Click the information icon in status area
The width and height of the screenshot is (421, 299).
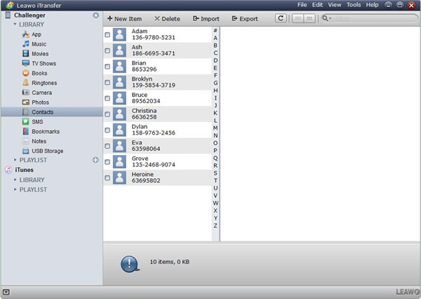130,264
